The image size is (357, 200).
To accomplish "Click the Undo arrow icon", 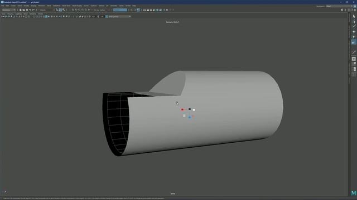I will (30, 10).
